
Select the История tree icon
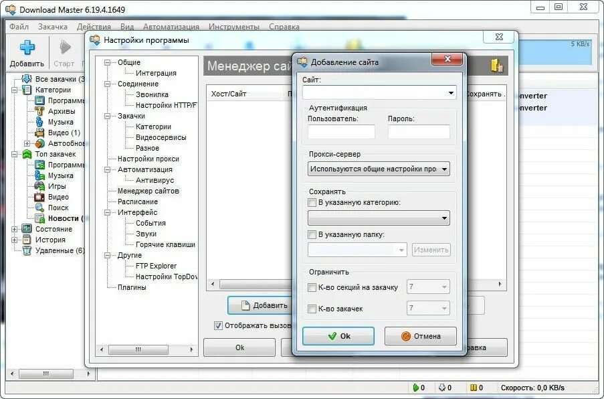pos(27,240)
